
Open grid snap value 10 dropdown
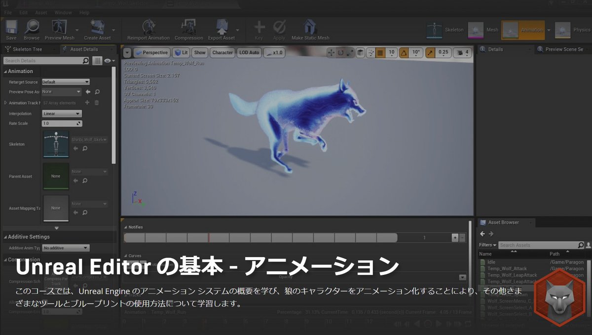pos(392,52)
